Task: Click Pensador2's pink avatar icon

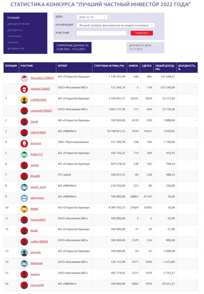Action: [x=24, y=78]
